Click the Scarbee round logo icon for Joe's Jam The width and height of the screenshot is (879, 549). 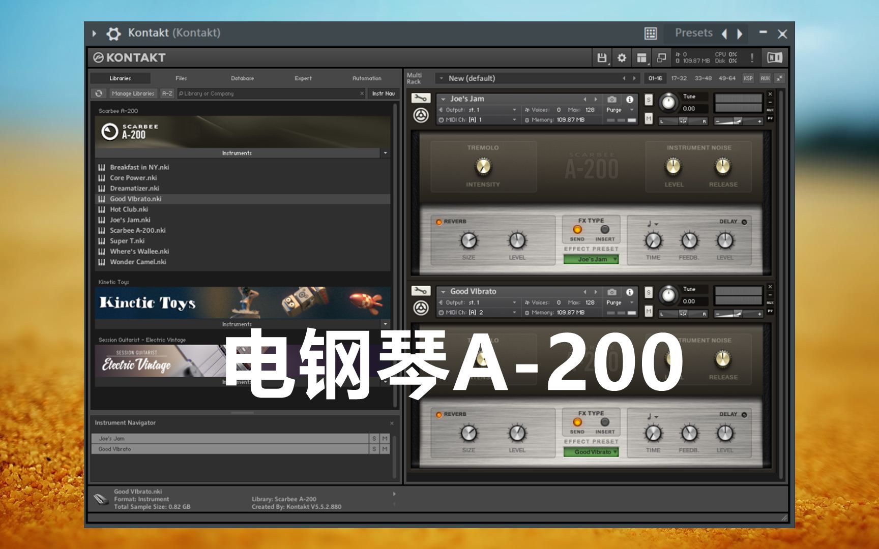pos(421,115)
